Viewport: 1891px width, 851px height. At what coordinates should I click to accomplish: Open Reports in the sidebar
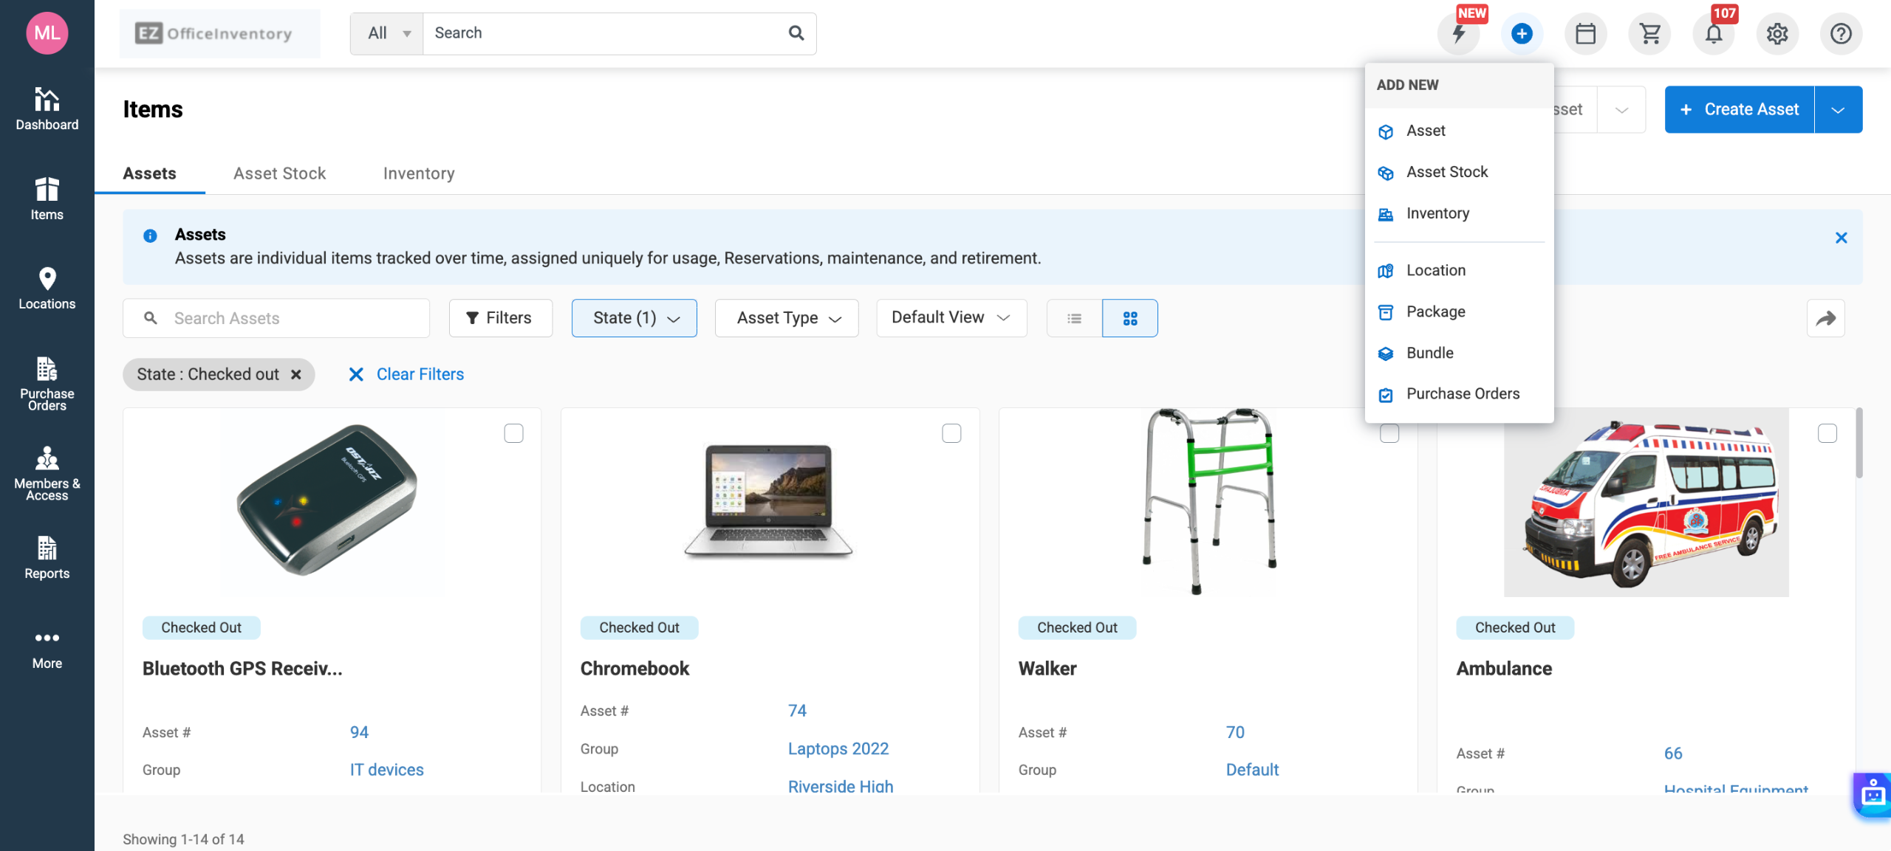click(x=47, y=557)
